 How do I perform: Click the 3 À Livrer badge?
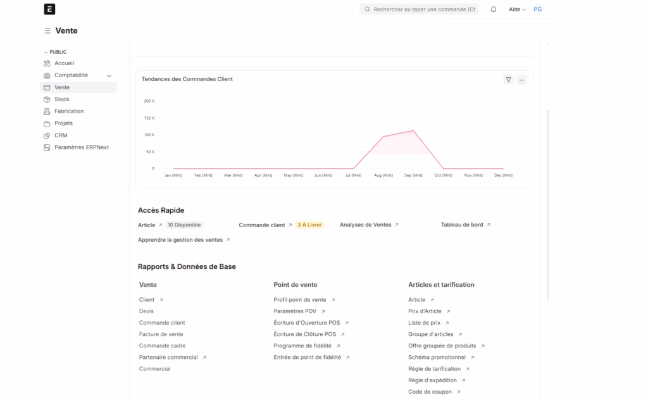pos(309,225)
